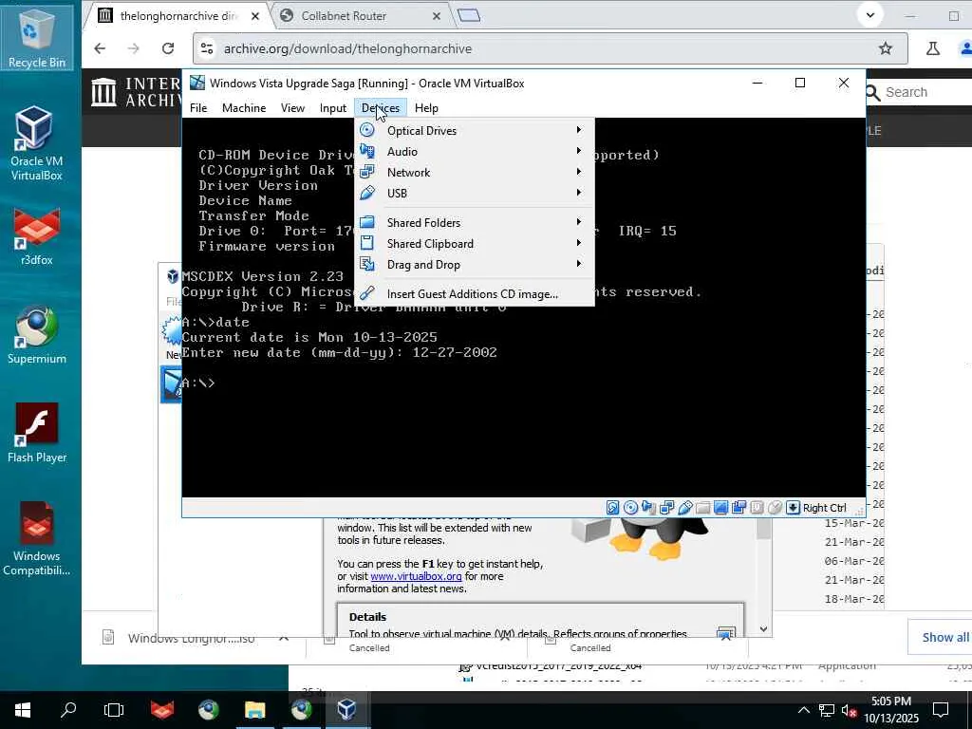Click the network status bar icon

[667, 508]
